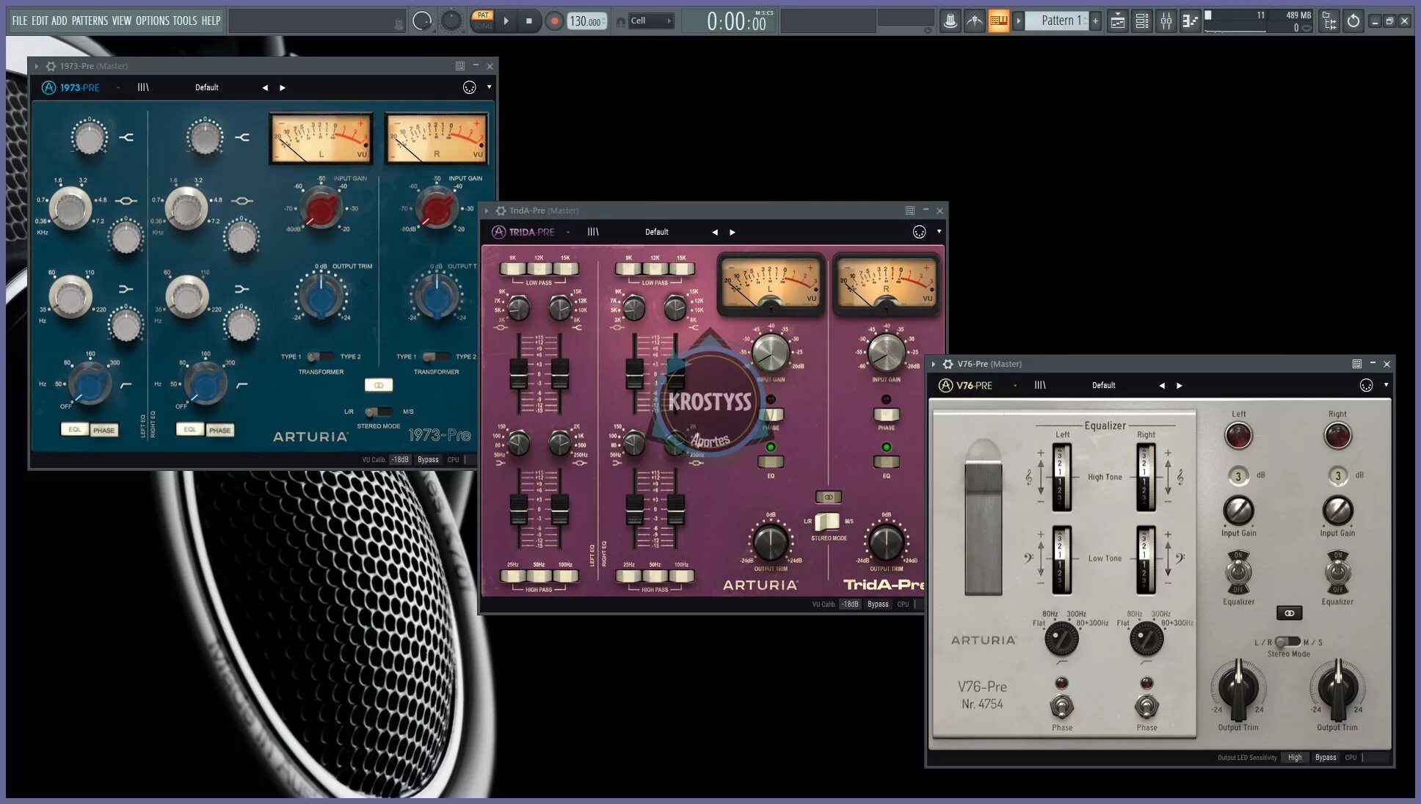Open the V76-Pre dropdown arrow at top right
Viewport: 1421px width, 804px height.
click(x=1386, y=384)
